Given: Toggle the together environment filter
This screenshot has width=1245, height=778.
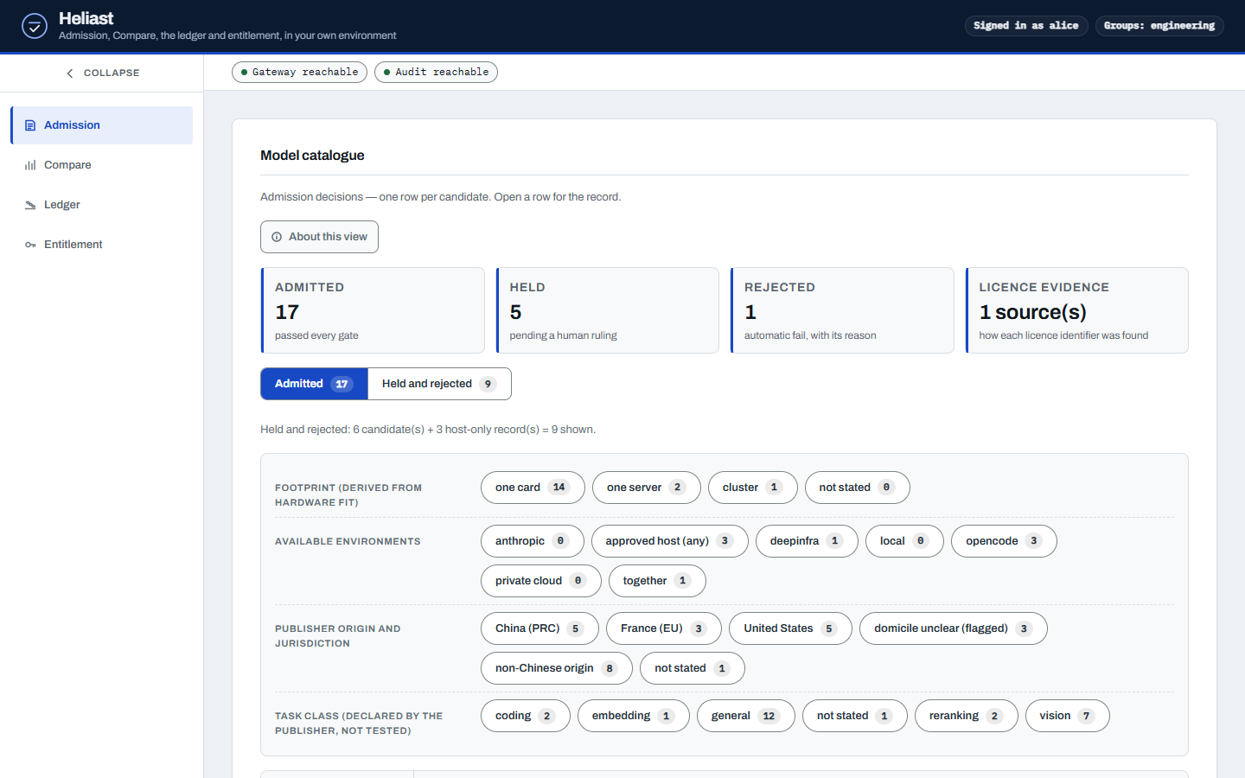Looking at the screenshot, I should point(657,581).
